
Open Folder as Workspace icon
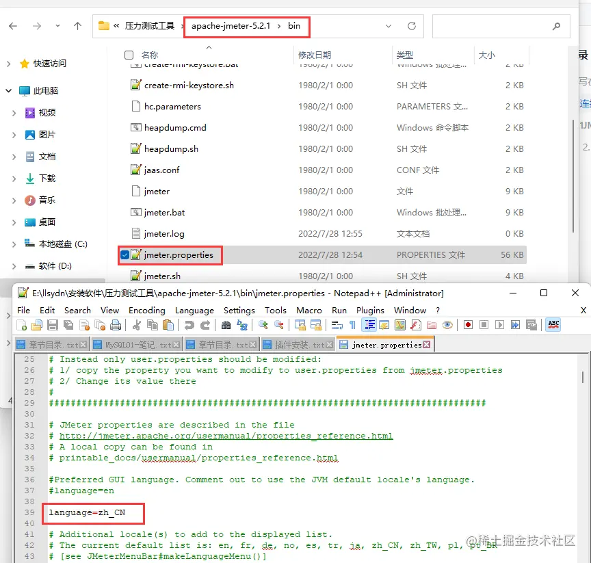click(432, 325)
